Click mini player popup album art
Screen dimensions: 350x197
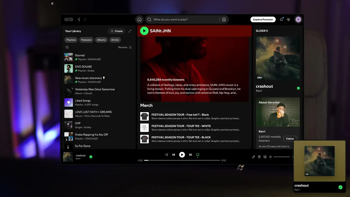[x=319, y=161]
